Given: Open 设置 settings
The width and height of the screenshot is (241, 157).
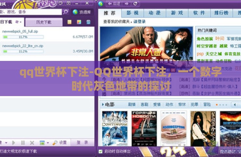Looking at the screenshot, I should point(60,143).
